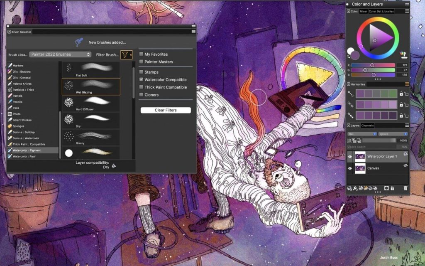The height and width of the screenshot is (266, 425).
Task: Enable the Stamps filter checkbox
Action: pos(142,71)
